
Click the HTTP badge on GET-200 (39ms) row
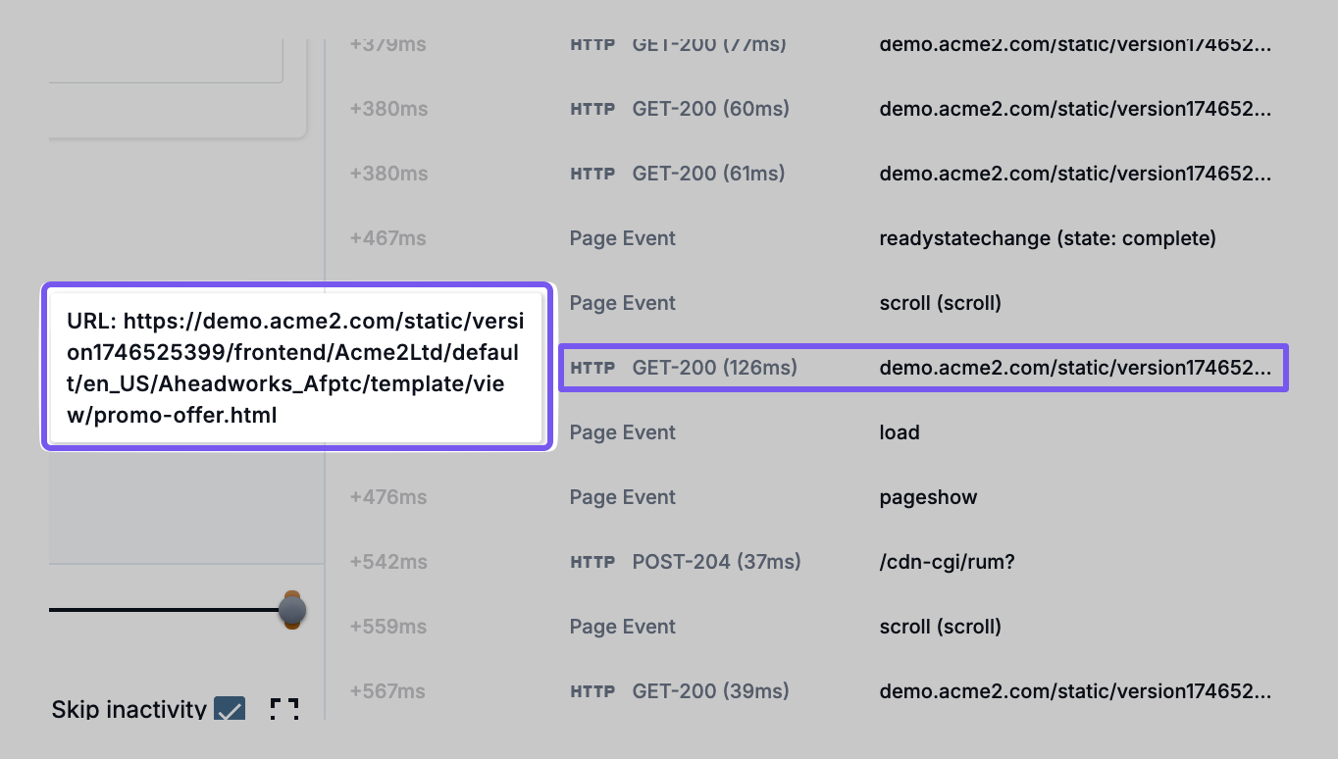pyautogui.click(x=592, y=691)
